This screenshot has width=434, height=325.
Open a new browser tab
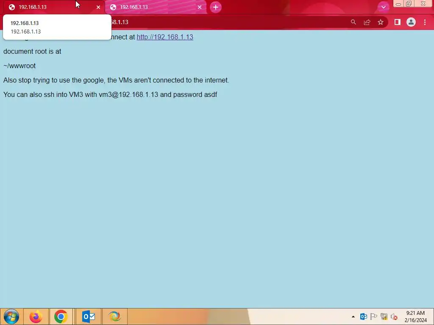tap(216, 7)
